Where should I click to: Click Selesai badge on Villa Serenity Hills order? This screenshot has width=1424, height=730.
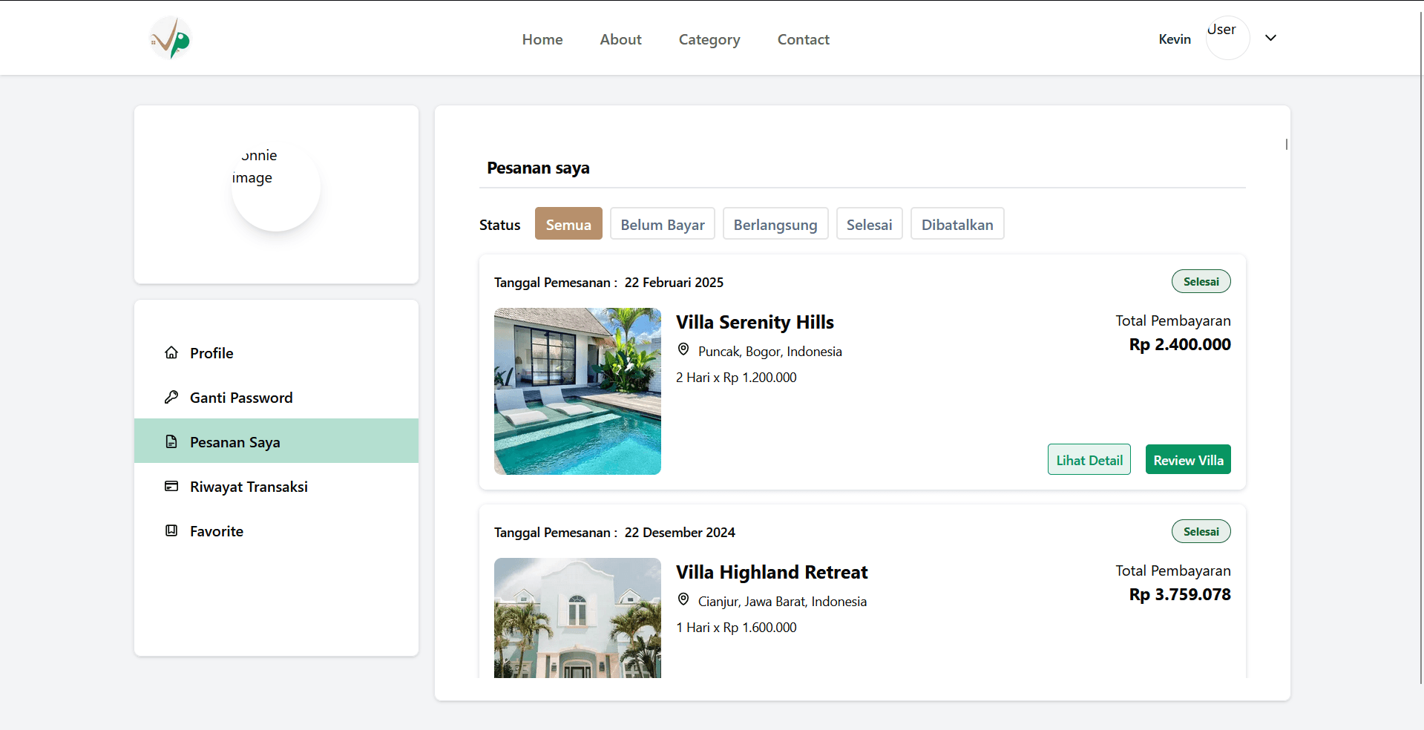pos(1201,281)
